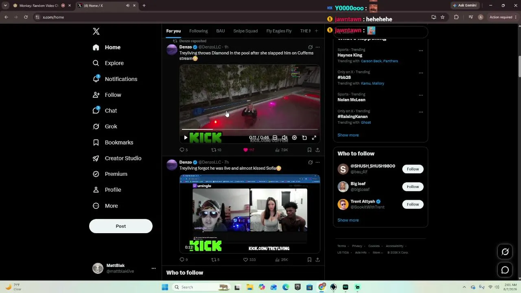This screenshot has height=293, width=521.
Task: Enter fullscreen on the pool video
Action: (x=314, y=138)
